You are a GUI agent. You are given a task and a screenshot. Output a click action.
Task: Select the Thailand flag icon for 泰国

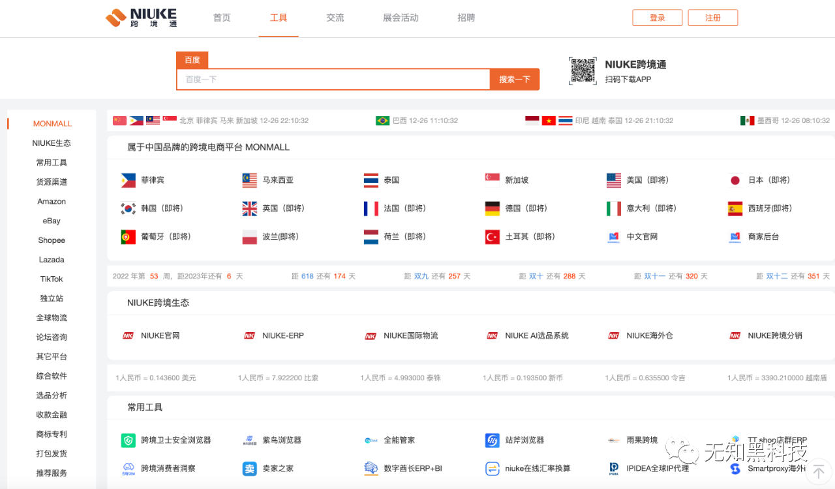[371, 180]
